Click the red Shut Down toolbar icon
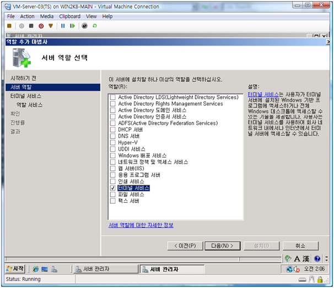 [41, 26]
